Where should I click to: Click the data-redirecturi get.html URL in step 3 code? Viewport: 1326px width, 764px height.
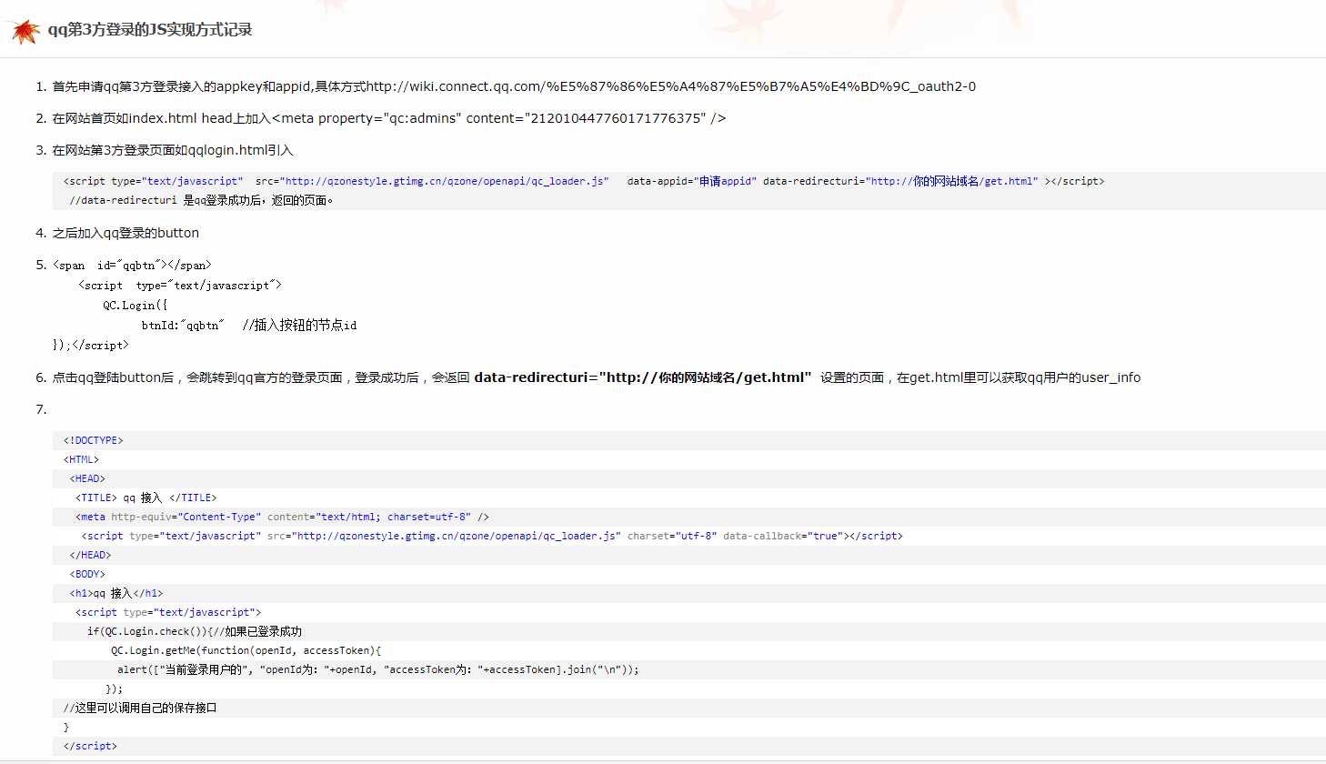coord(951,181)
